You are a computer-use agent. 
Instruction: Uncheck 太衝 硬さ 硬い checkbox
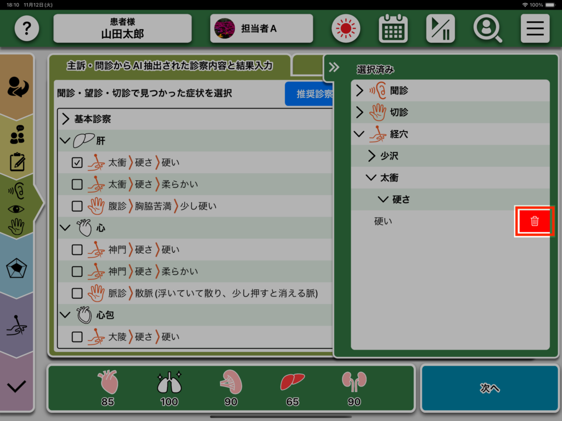coord(77,162)
